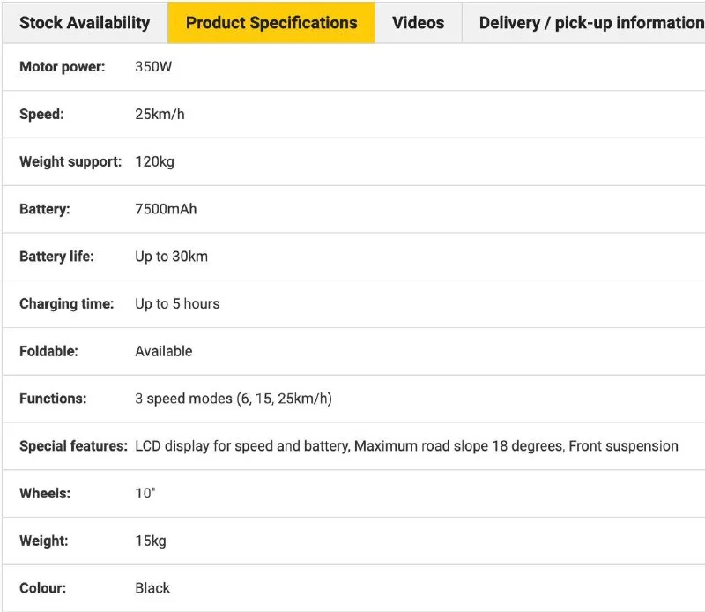
Task: Click the 350W motor power value
Action: coord(153,67)
